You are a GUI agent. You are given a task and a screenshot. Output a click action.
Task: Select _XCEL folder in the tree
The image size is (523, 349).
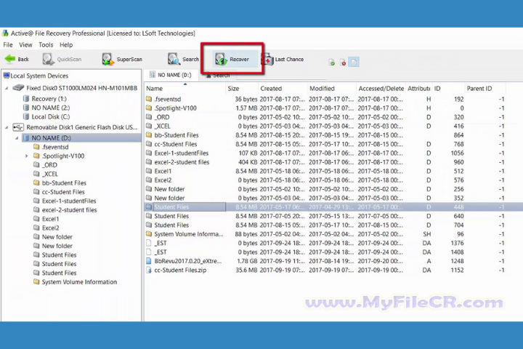point(46,174)
